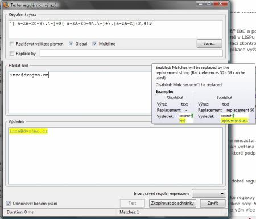Uncheck the Global checkbox
The height and width of the screenshot is (219, 256).
[x=71, y=44]
